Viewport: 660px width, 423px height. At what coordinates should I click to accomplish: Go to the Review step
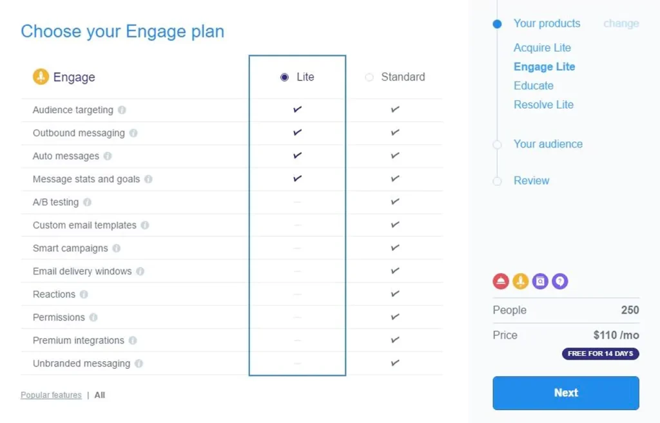[x=531, y=181]
